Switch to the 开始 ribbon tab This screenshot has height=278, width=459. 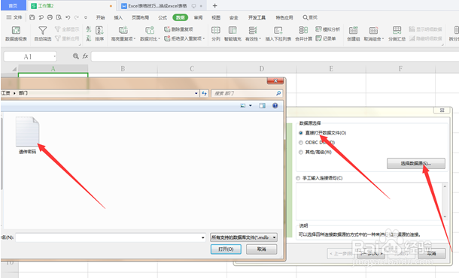coord(100,17)
